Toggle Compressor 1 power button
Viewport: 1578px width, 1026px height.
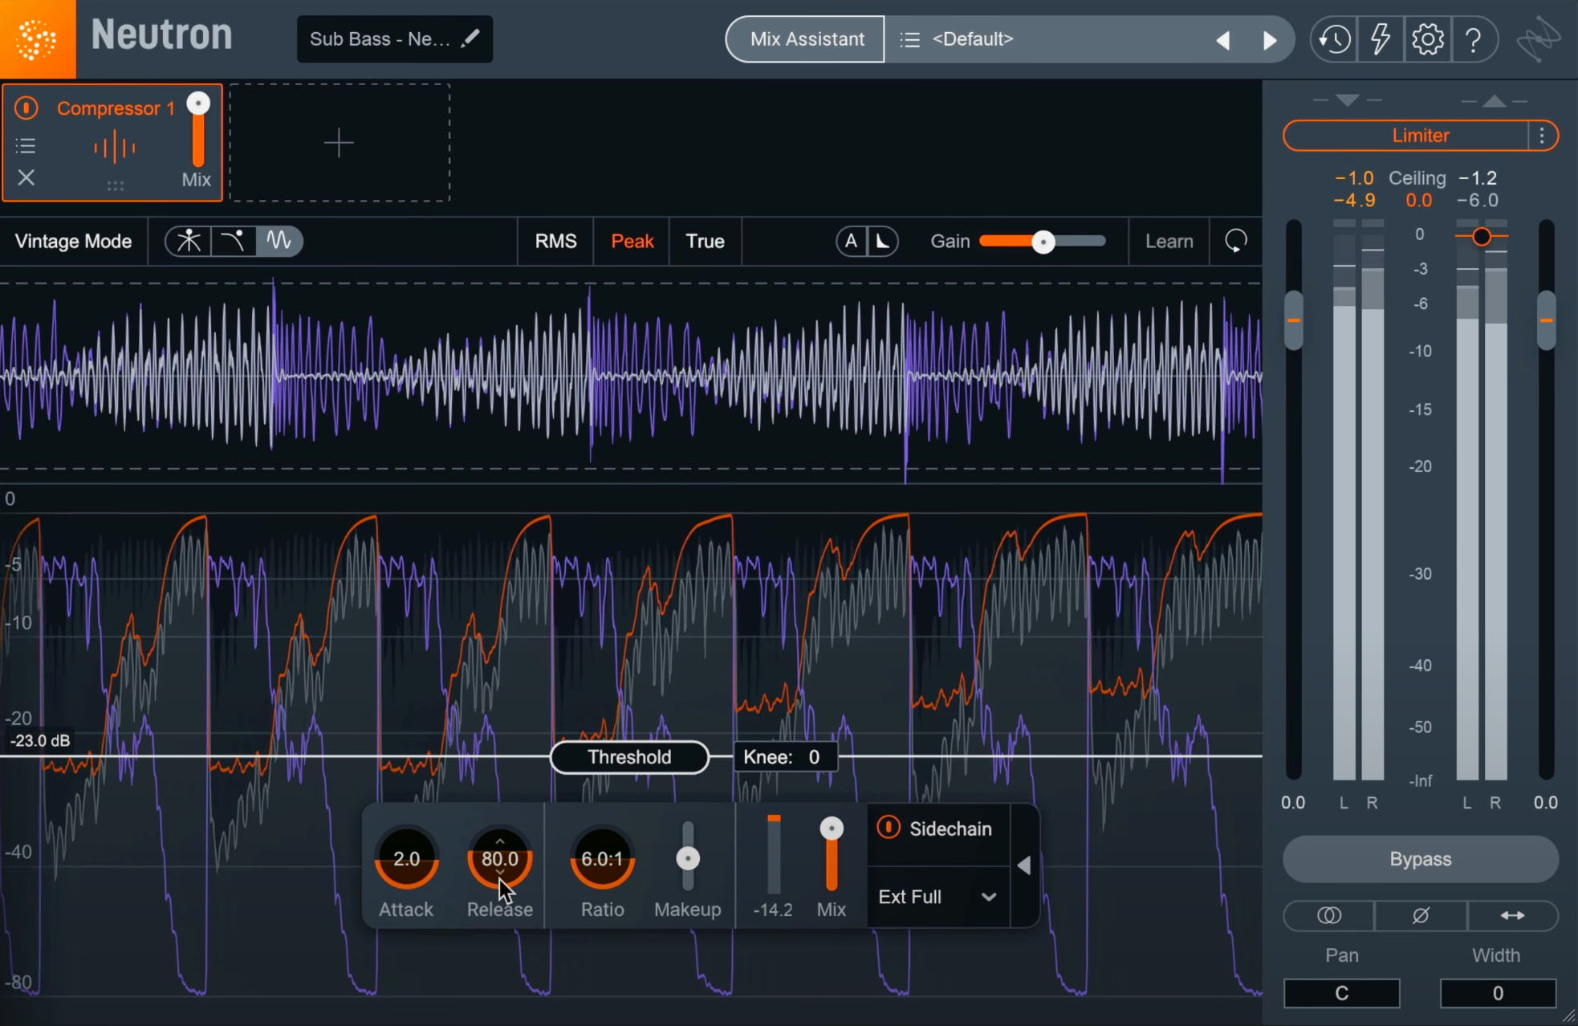pos(26,108)
